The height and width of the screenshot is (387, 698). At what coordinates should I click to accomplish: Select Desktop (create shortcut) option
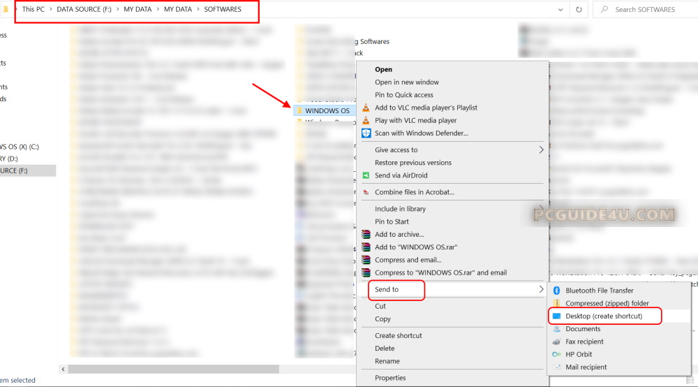604,316
